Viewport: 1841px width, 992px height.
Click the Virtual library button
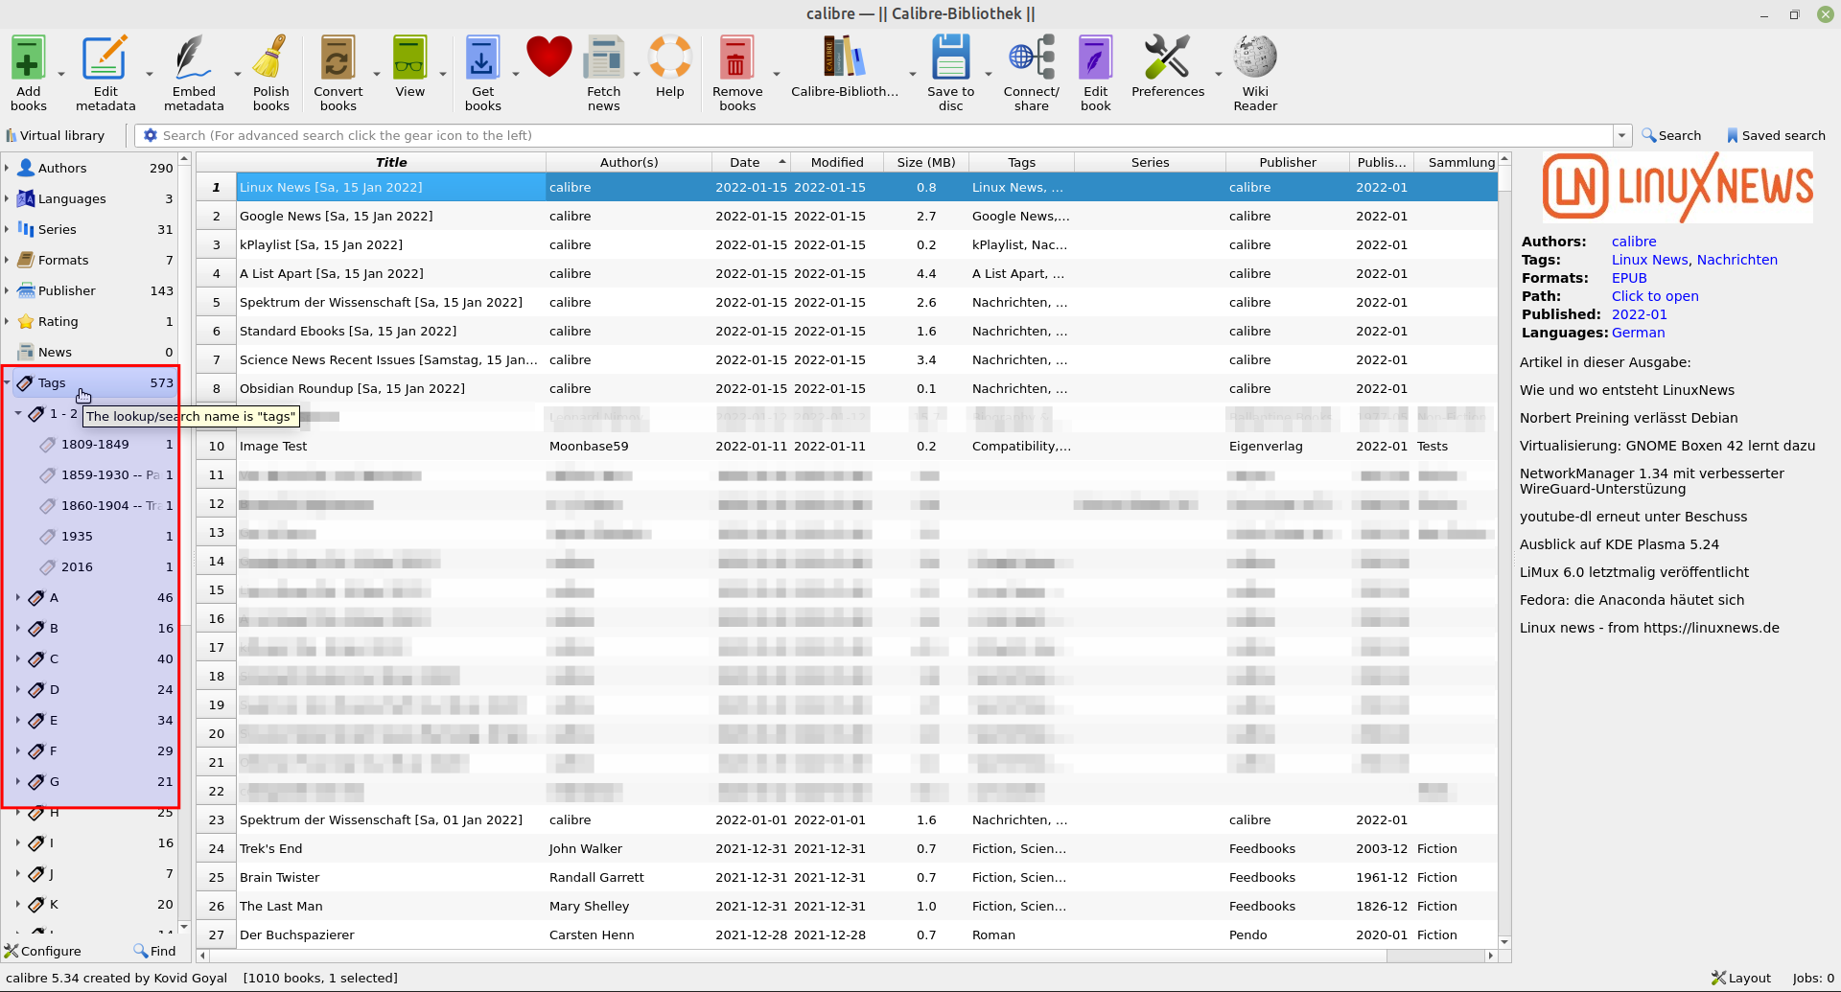click(56, 135)
